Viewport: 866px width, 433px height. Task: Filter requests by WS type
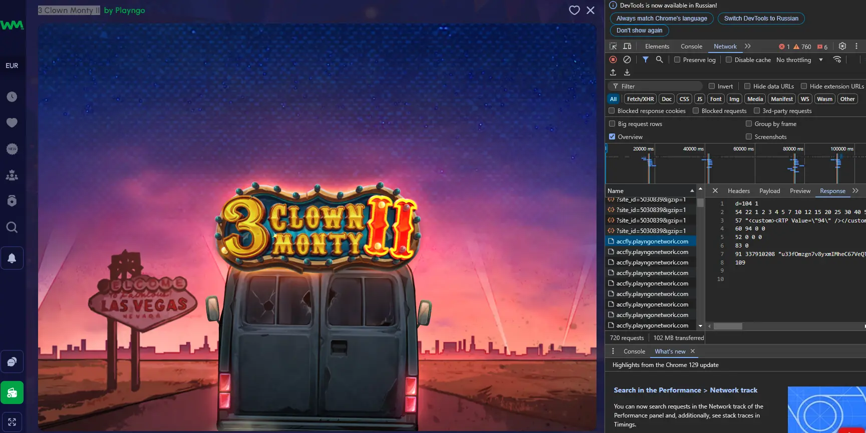tap(805, 99)
